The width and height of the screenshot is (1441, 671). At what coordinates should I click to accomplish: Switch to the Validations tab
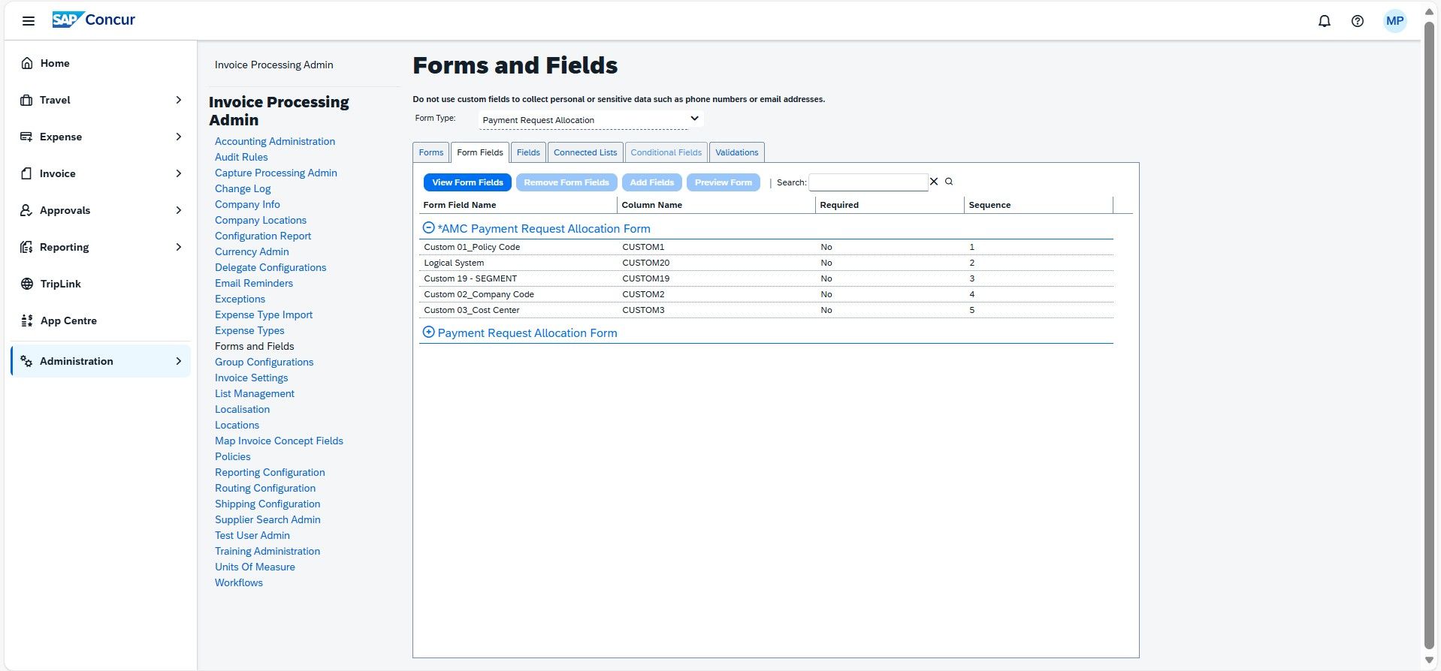[736, 152]
